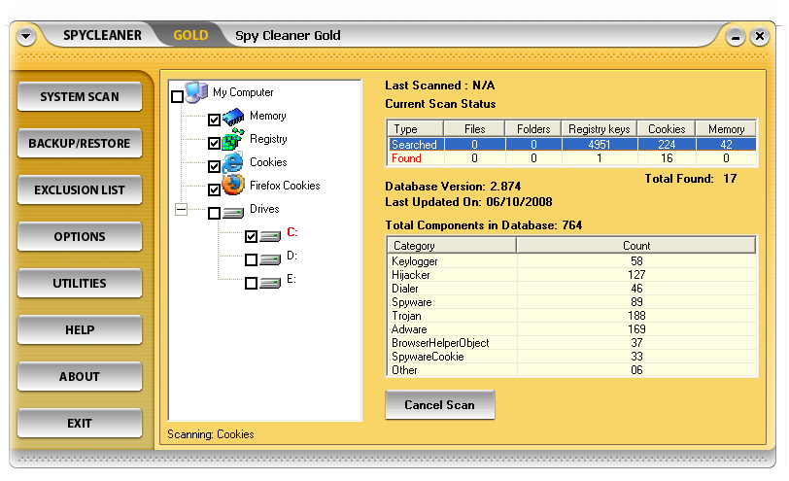Click the Count column header
789x481 pixels.
click(x=636, y=246)
